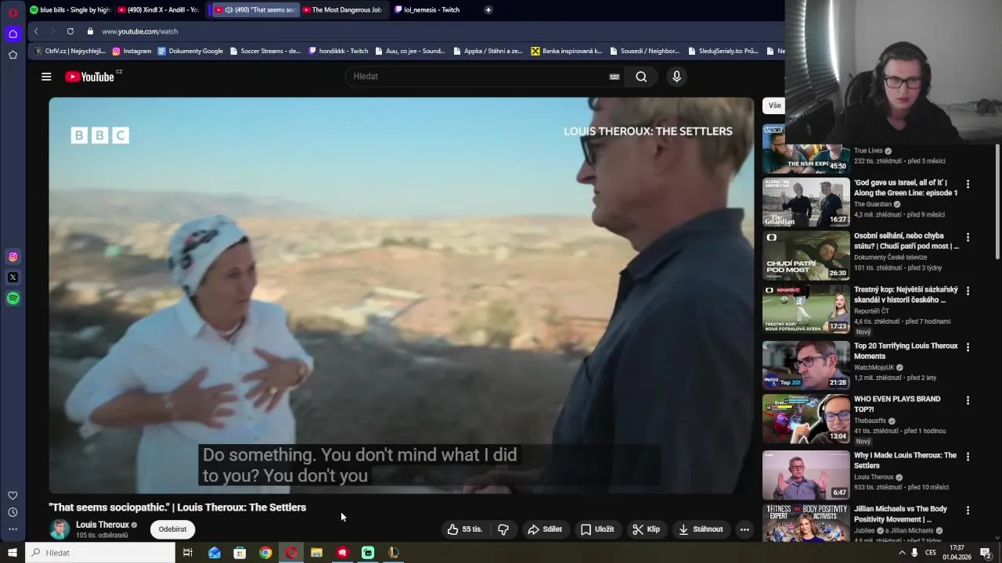1002x563 pixels.
Task: Select the 'Vše' filter chip
Action: [x=774, y=106]
